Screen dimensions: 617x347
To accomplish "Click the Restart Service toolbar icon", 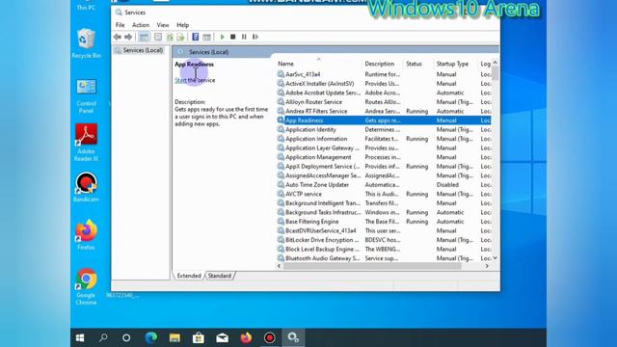I will click(x=255, y=37).
